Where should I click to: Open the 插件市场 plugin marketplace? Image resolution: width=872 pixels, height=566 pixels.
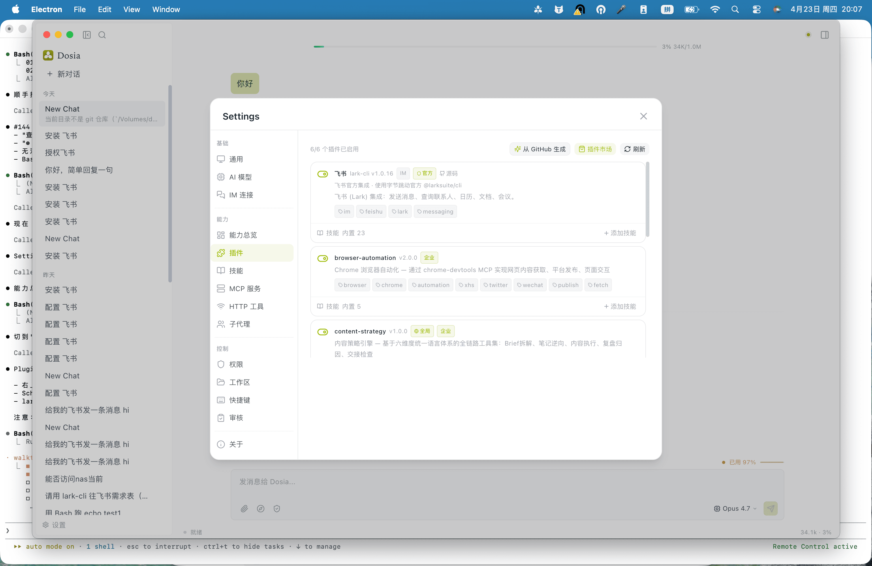pyautogui.click(x=595, y=149)
